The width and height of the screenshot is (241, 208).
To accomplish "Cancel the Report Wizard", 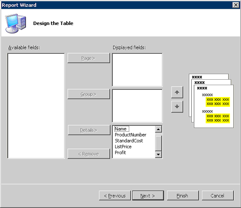I will (218, 196).
